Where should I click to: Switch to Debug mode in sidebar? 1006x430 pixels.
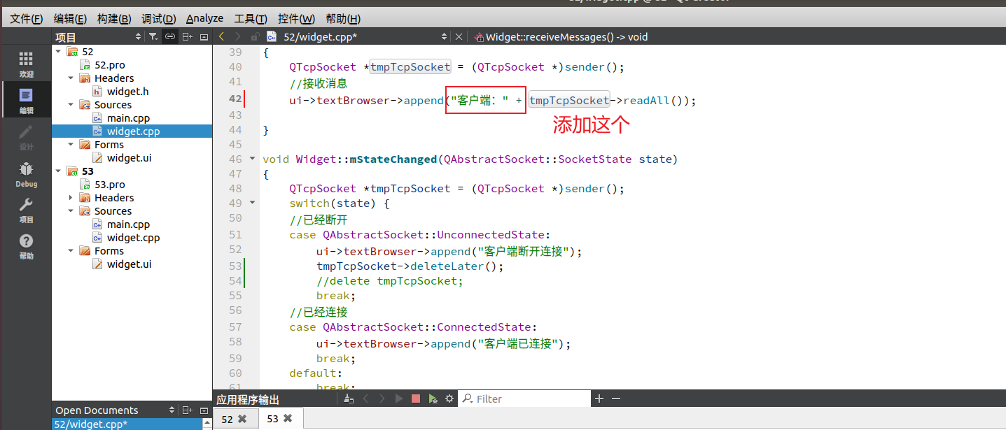click(26, 174)
